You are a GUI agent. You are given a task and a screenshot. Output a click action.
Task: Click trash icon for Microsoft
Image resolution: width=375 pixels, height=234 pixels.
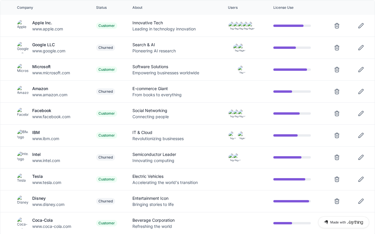click(337, 70)
